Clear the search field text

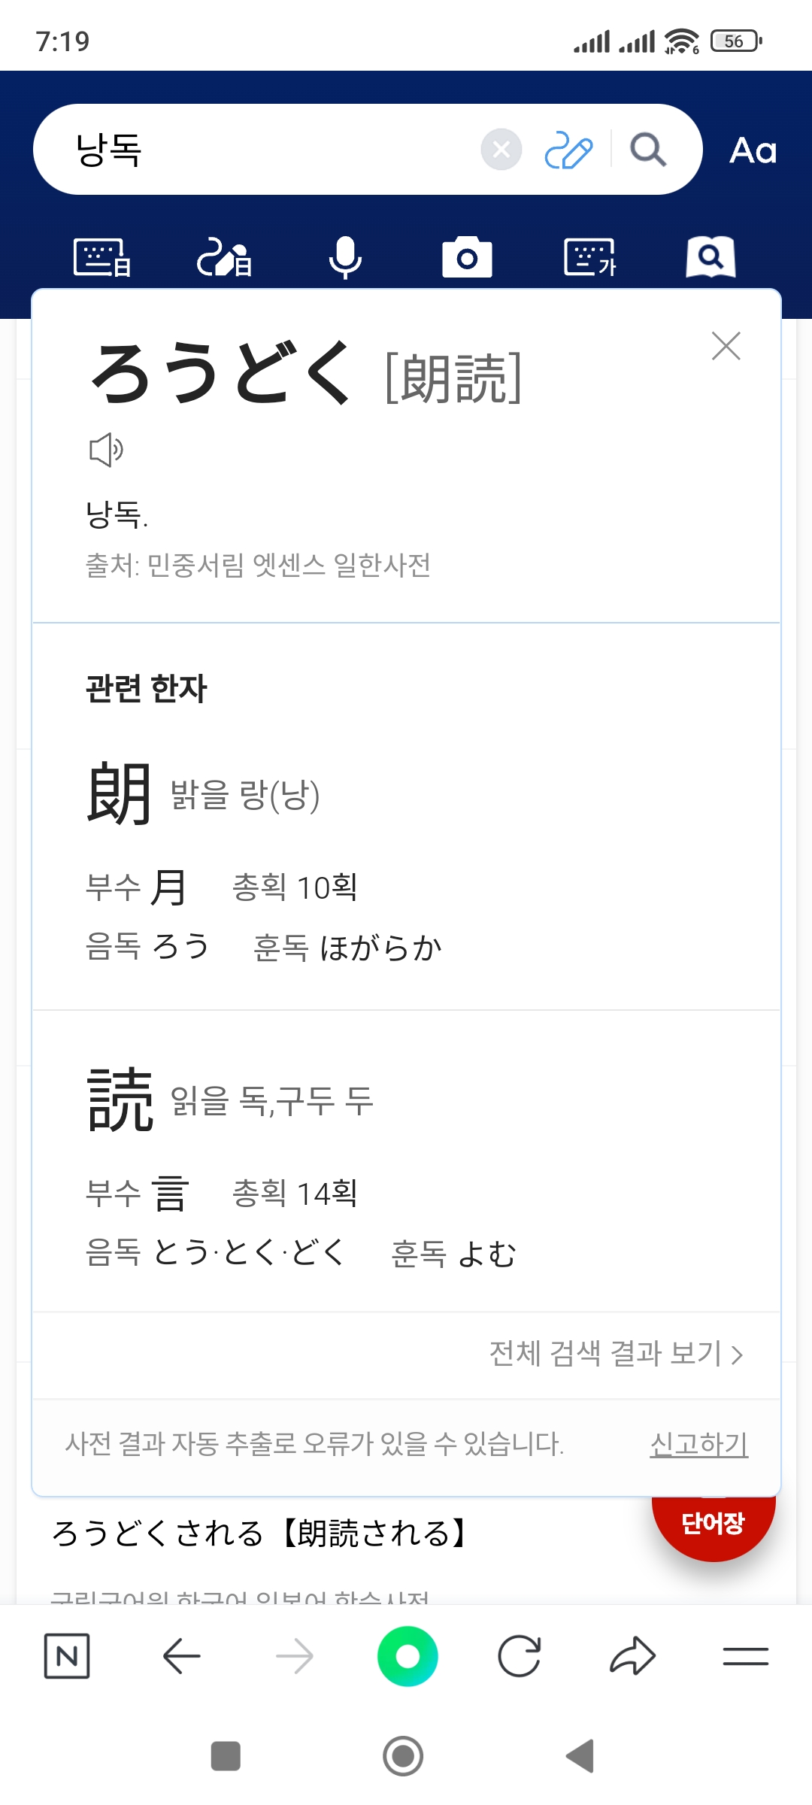click(x=501, y=150)
